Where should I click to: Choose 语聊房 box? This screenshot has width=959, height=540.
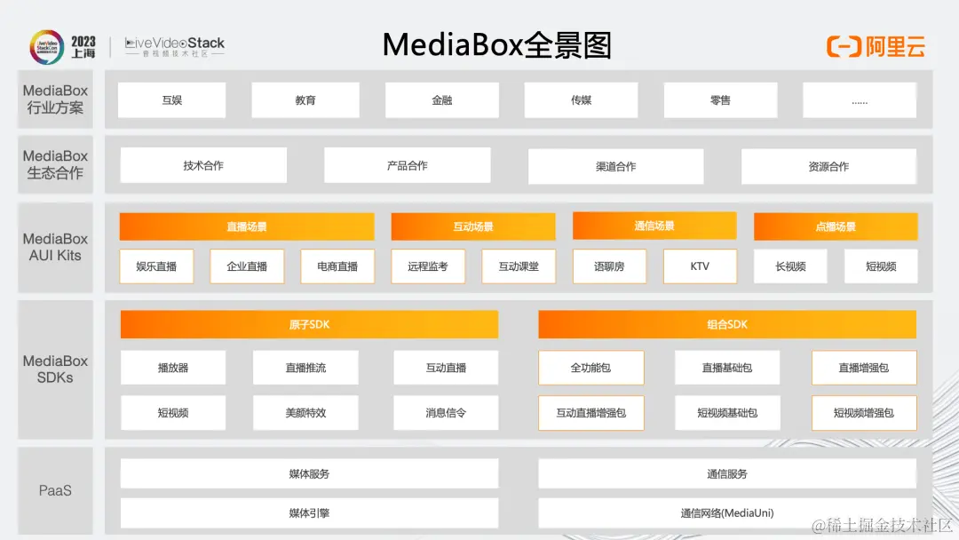point(609,266)
